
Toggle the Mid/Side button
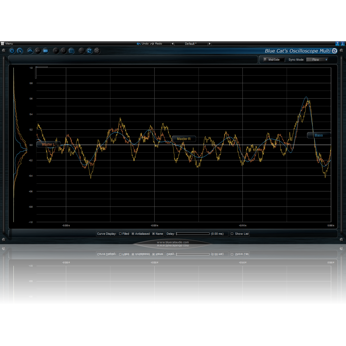coord(274,60)
